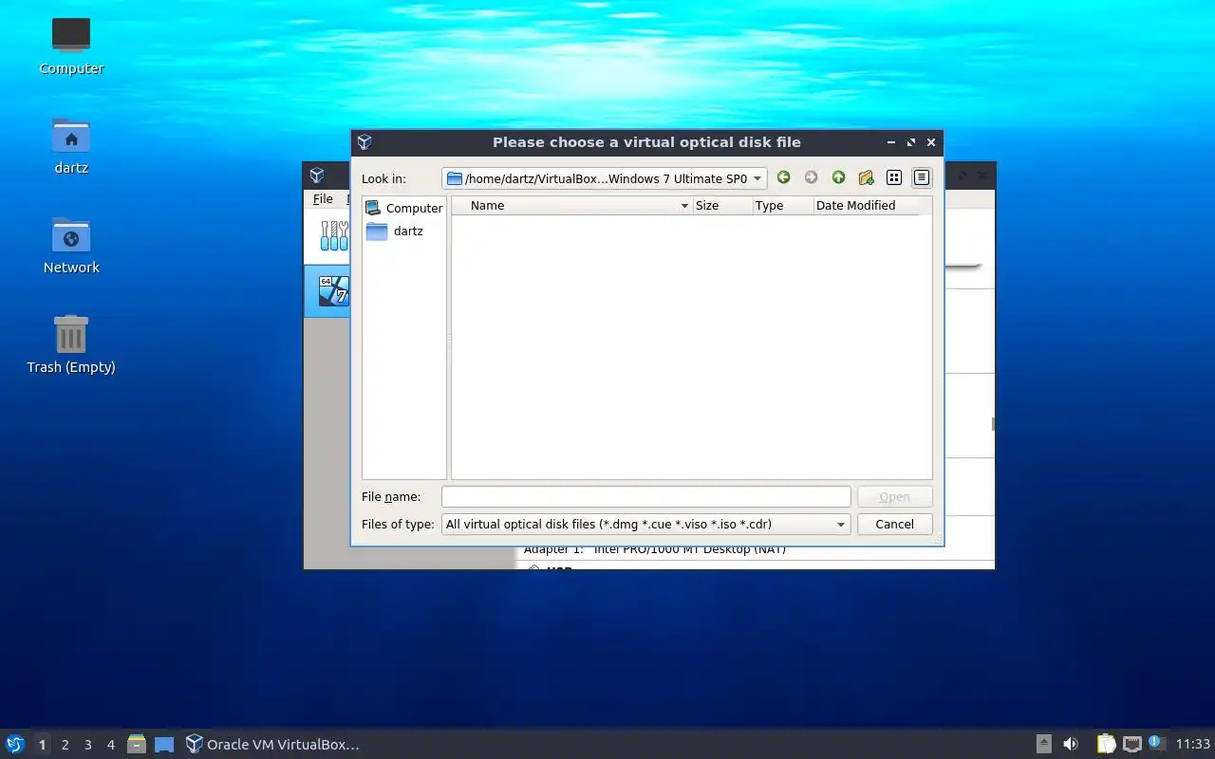Go forward in the file dialog
1215x759 pixels.
(811, 177)
